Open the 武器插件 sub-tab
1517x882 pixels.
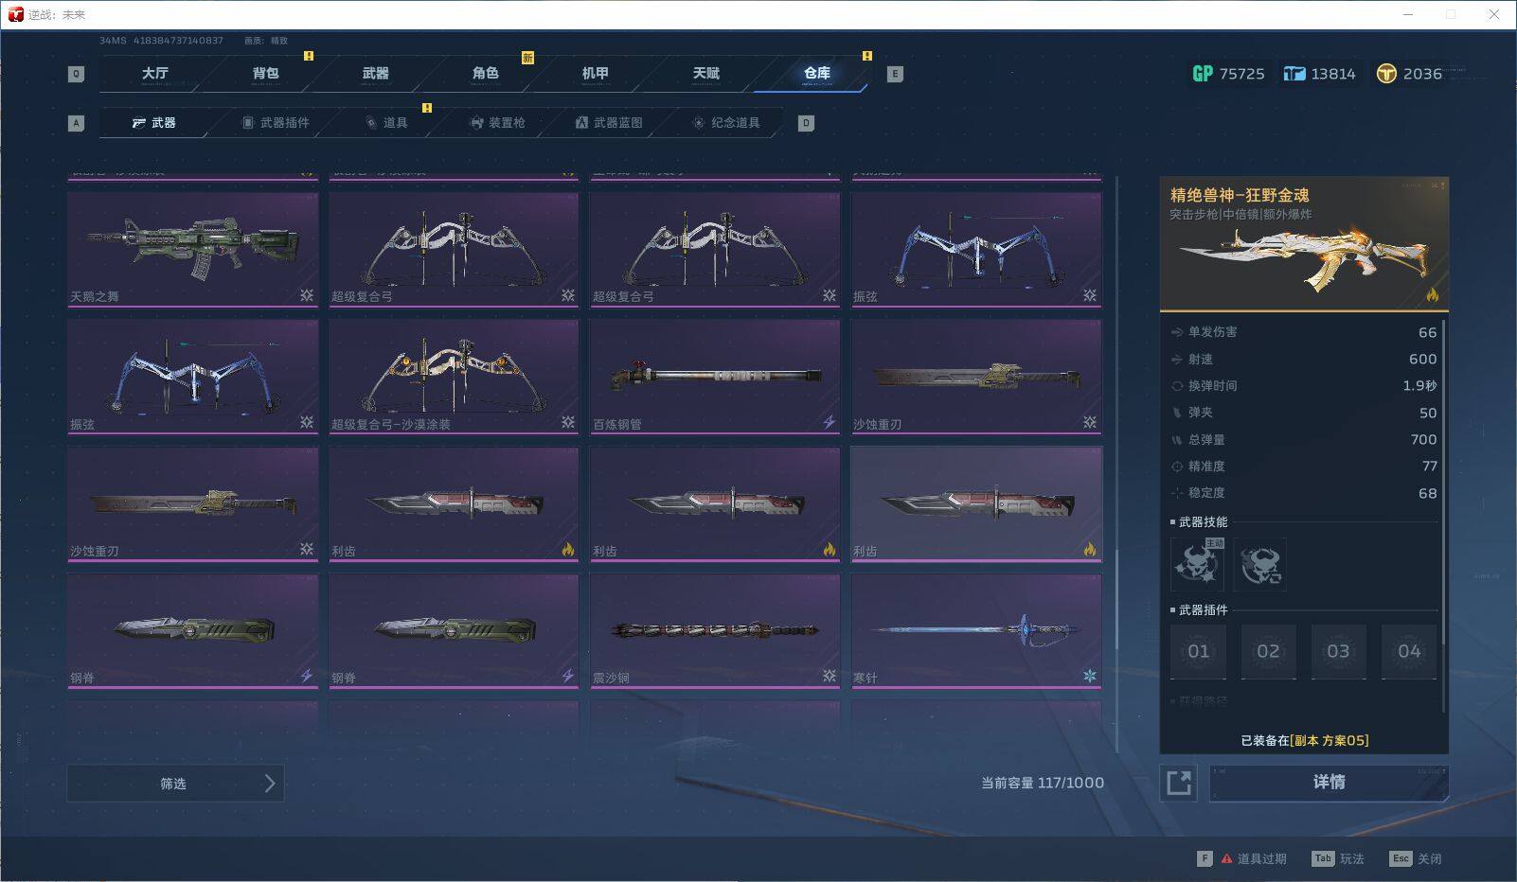[276, 123]
